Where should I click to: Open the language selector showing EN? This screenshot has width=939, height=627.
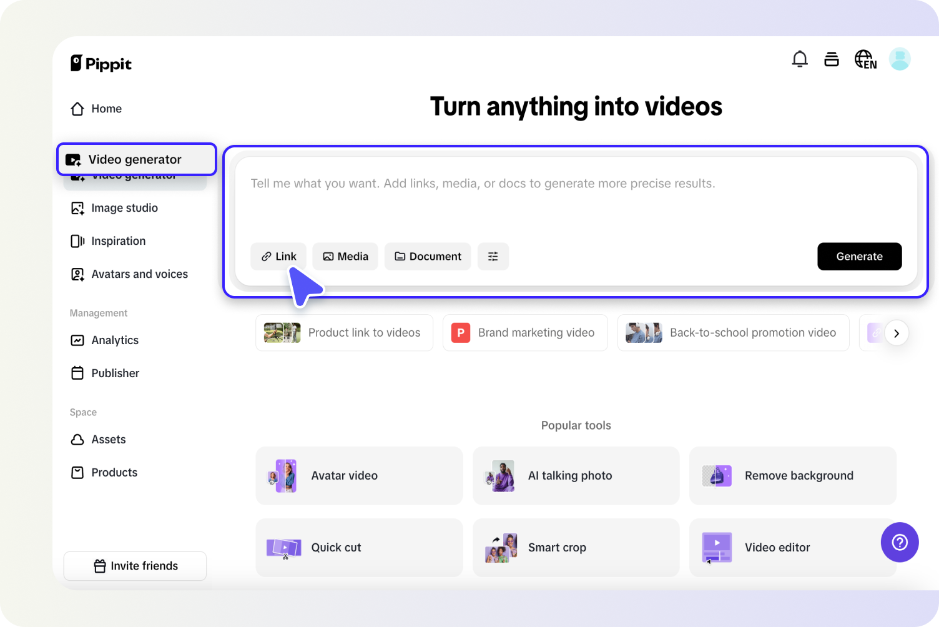click(x=865, y=58)
